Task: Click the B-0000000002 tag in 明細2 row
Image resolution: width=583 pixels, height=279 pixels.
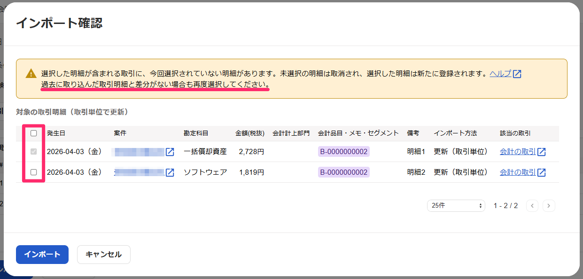Action: coord(344,172)
